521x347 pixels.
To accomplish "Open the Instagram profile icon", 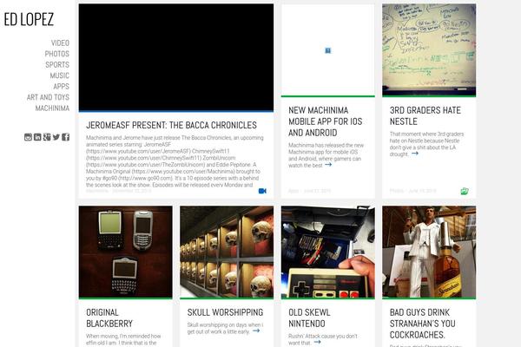I will pyautogui.click(x=28, y=137).
